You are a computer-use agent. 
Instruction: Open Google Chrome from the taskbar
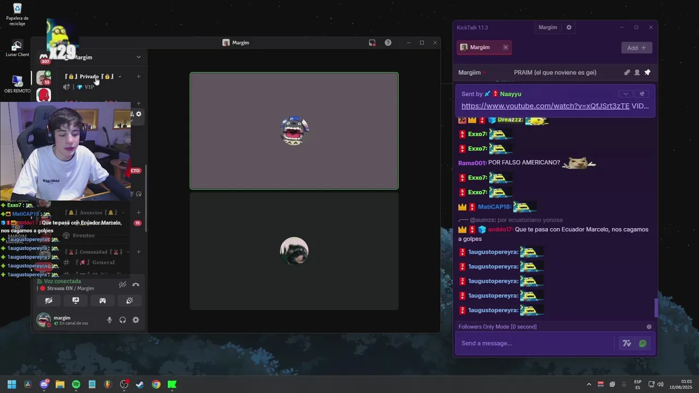click(156, 384)
